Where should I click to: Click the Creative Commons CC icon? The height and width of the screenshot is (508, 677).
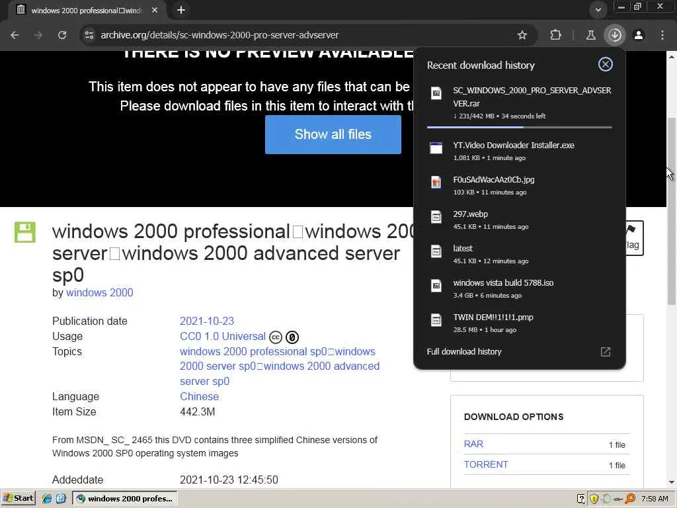[x=276, y=337]
